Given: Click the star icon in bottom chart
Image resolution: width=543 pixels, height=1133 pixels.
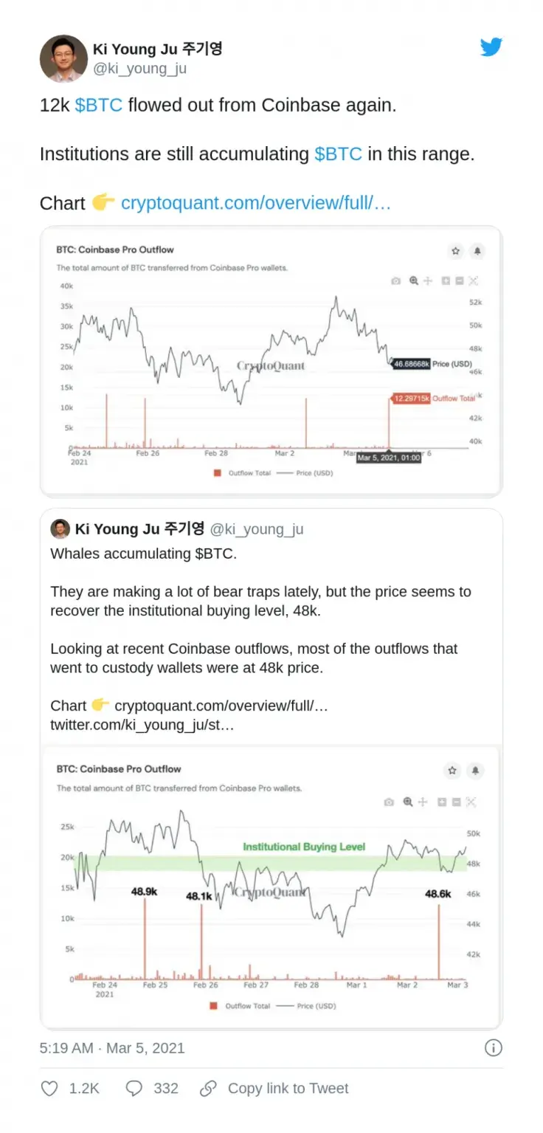Looking at the screenshot, I should coord(452,771).
